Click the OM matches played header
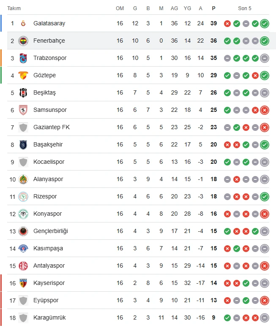Image resolution: width=276 pixels, height=328 pixels. [120, 8]
